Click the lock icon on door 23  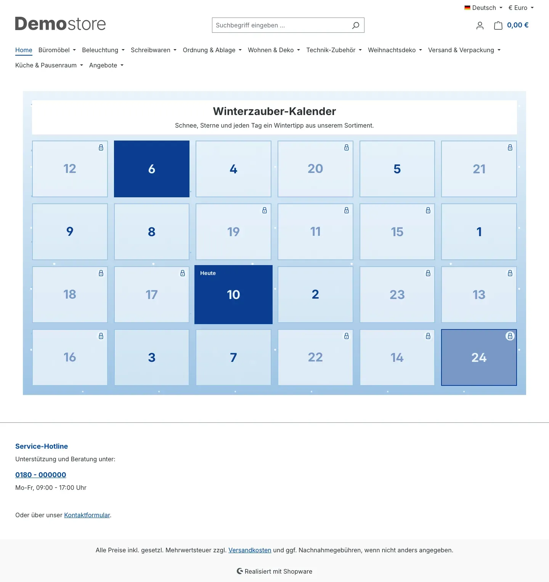(428, 273)
